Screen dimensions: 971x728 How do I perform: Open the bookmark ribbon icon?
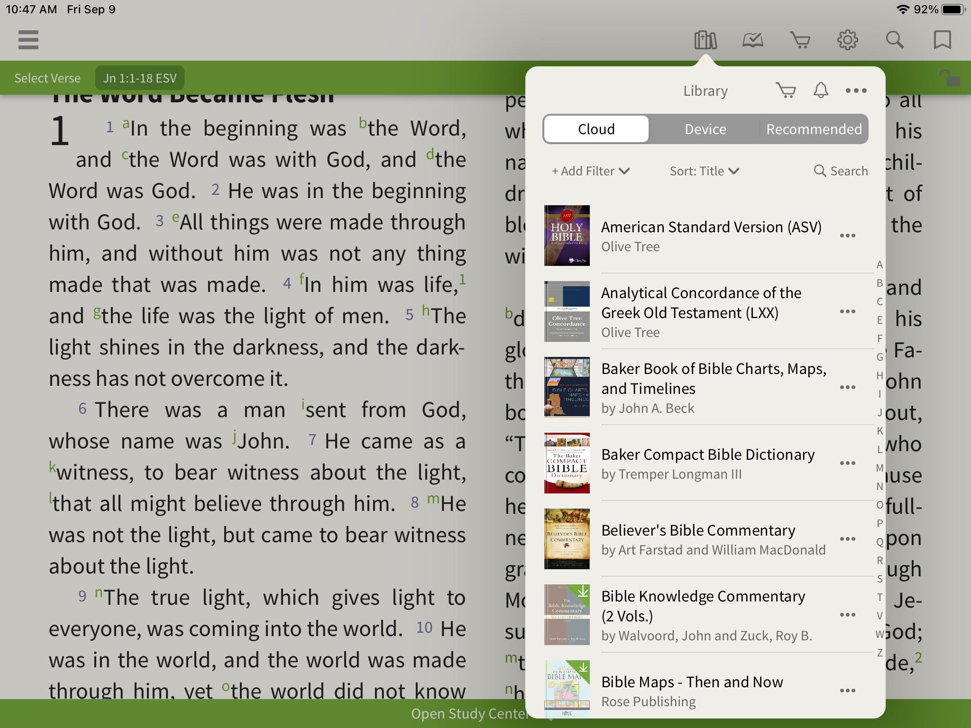click(x=943, y=40)
